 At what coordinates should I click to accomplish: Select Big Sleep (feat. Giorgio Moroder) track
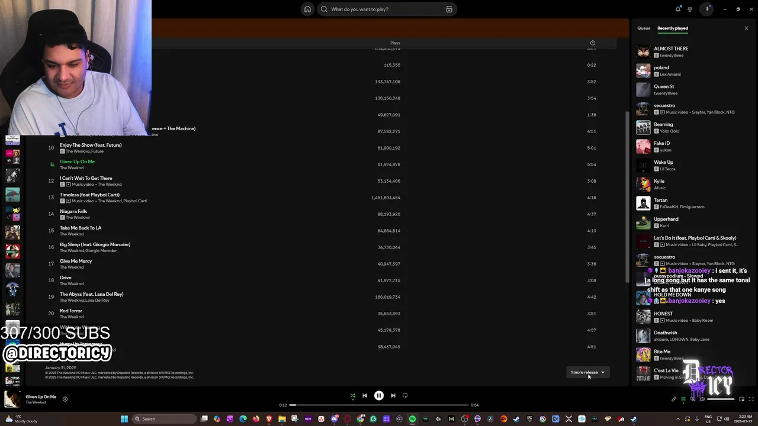click(95, 244)
